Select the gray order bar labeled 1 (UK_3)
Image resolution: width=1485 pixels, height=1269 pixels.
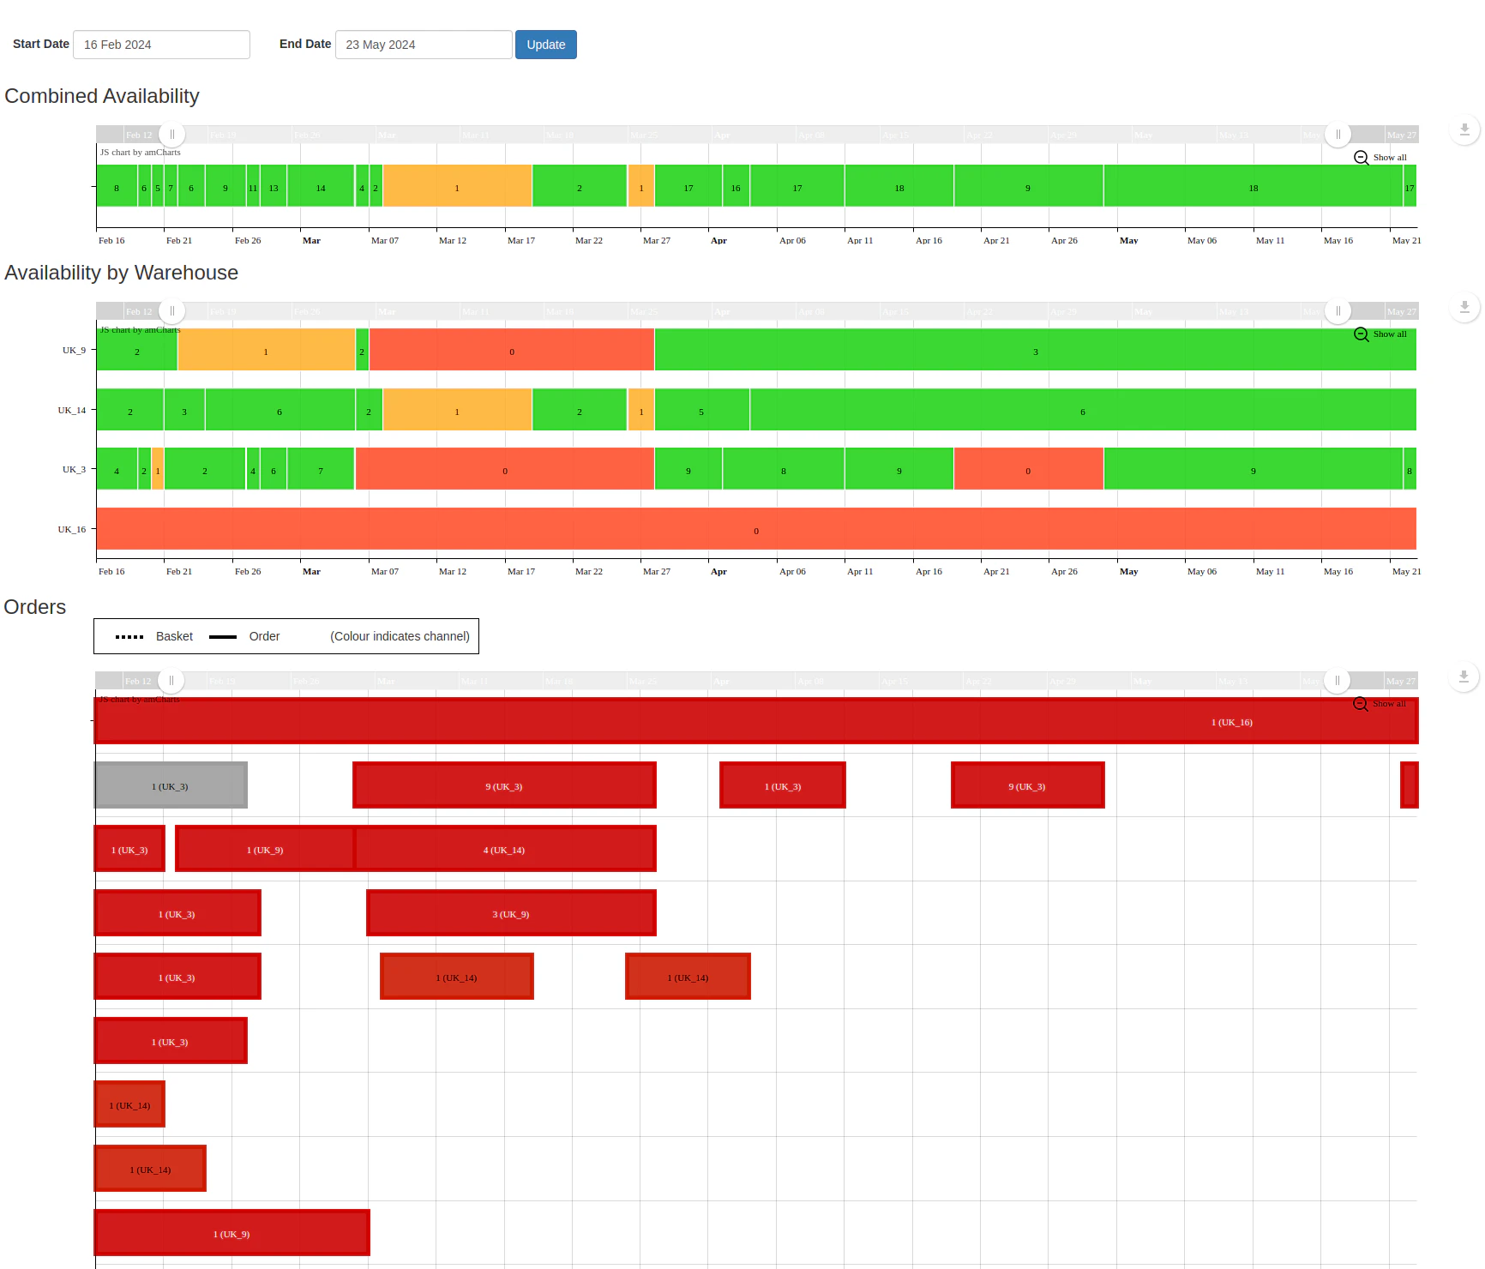(x=171, y=785)
